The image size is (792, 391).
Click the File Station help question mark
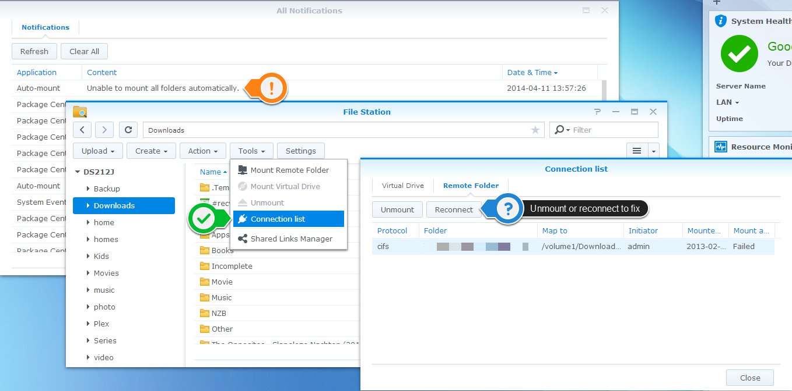point(597,112)
